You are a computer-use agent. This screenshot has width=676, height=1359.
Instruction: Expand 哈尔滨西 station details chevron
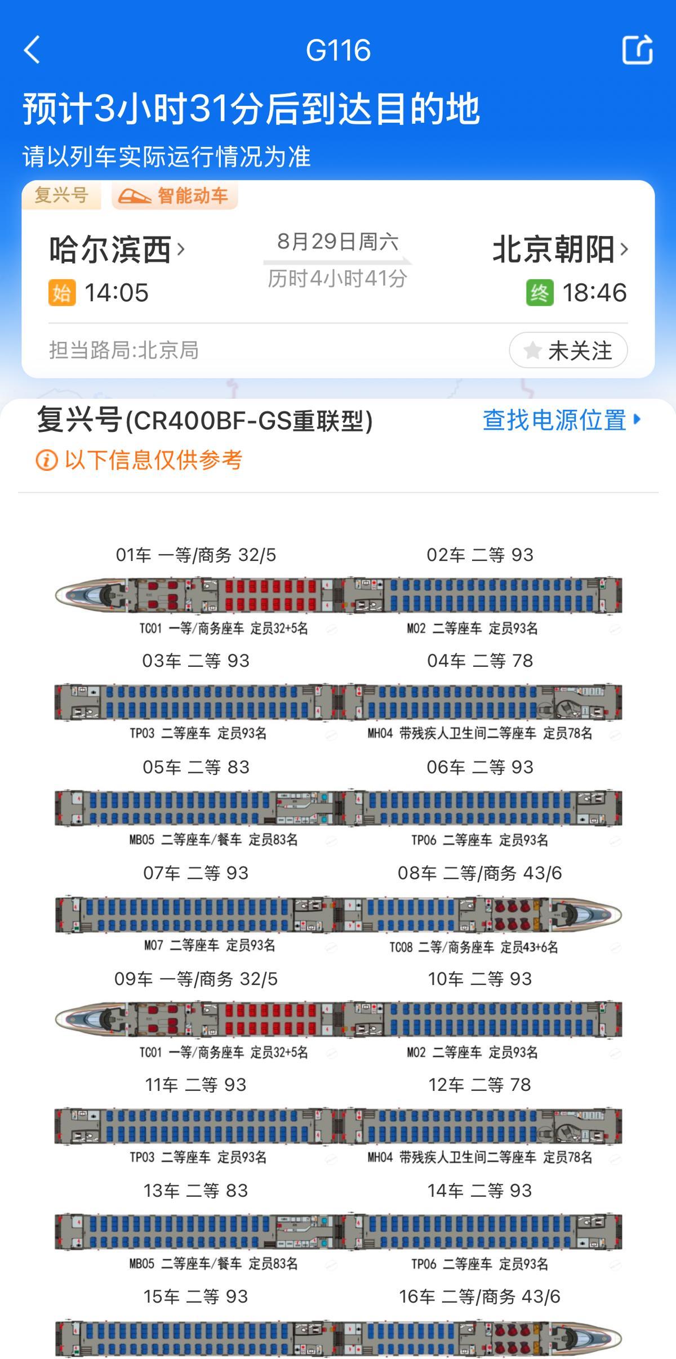[x=180, y=249]
